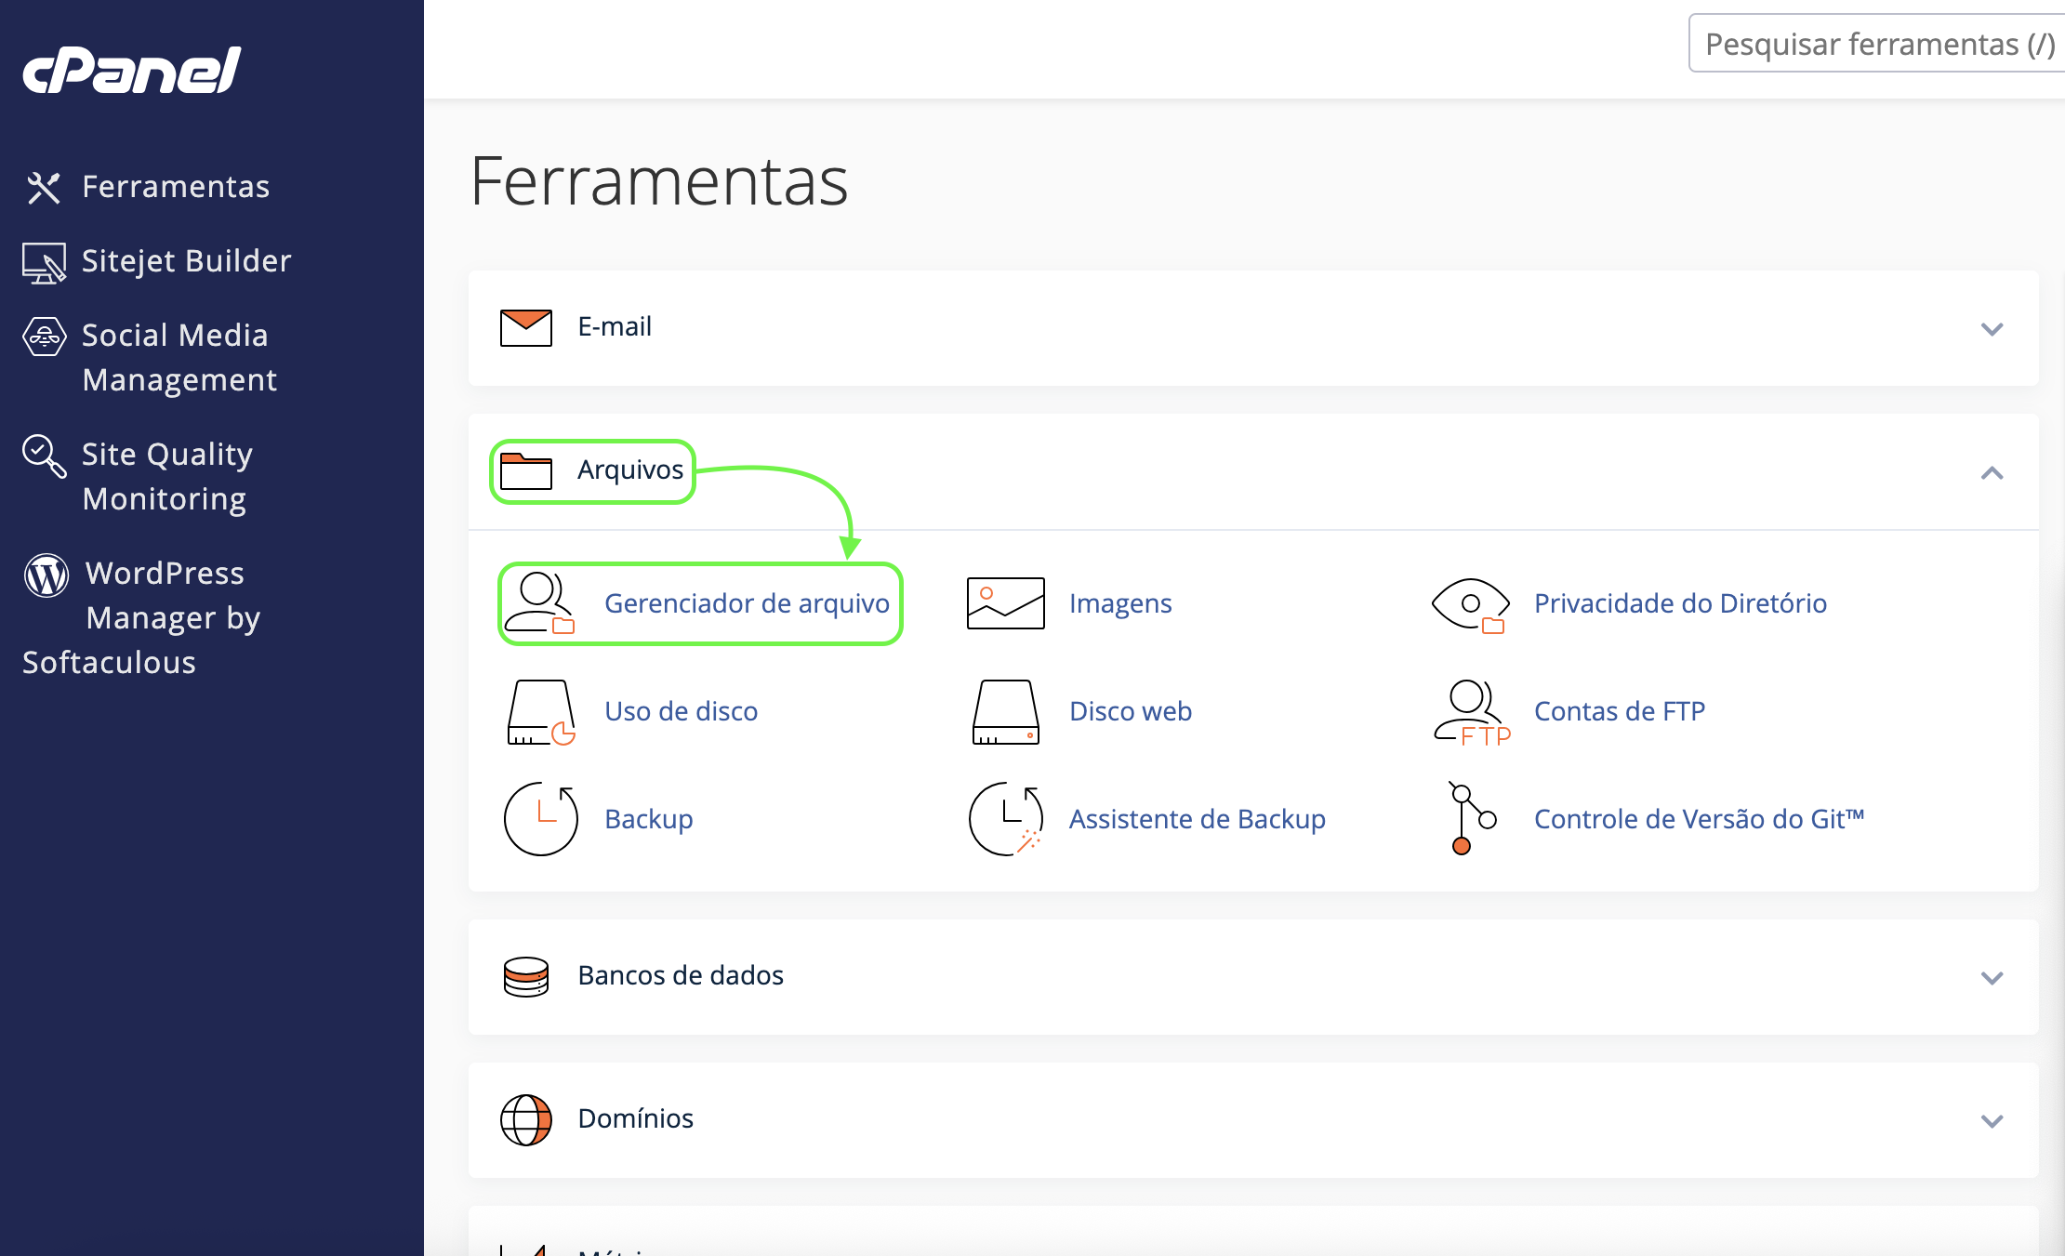This screenshot has height=1256, width=2065.
Task: Open Site Quality Monitoring in sidebar
Action: (167, 477)
